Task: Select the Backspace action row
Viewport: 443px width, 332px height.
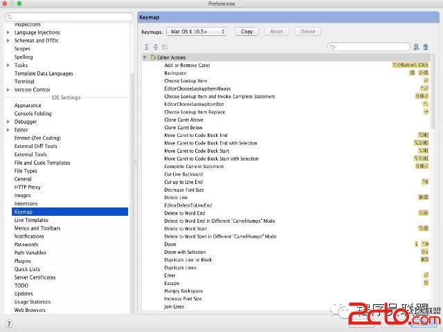Action: pyautogui.click(x=286, y=73)
